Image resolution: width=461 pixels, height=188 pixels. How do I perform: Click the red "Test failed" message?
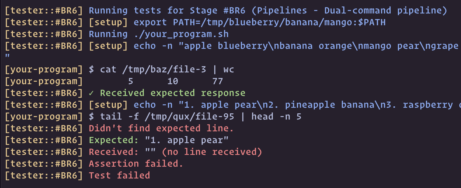point(119,175)
